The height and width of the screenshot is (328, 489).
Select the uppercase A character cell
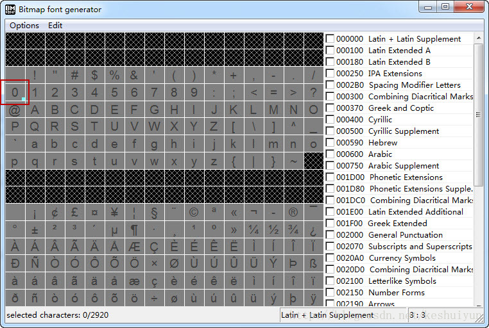point(35,110)
